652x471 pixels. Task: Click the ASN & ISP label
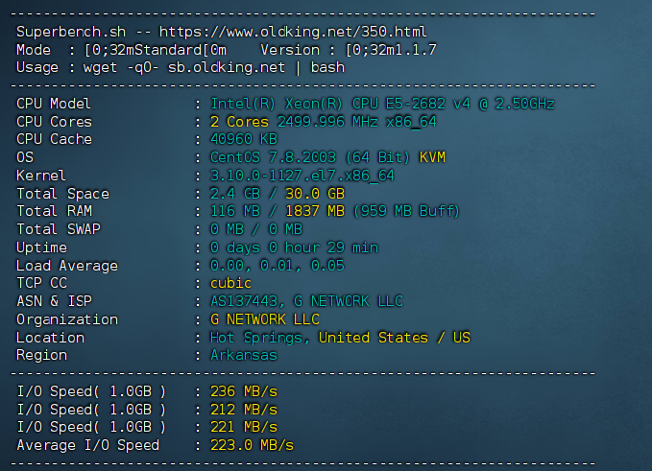pyautogui.click(x=54, y=301)
